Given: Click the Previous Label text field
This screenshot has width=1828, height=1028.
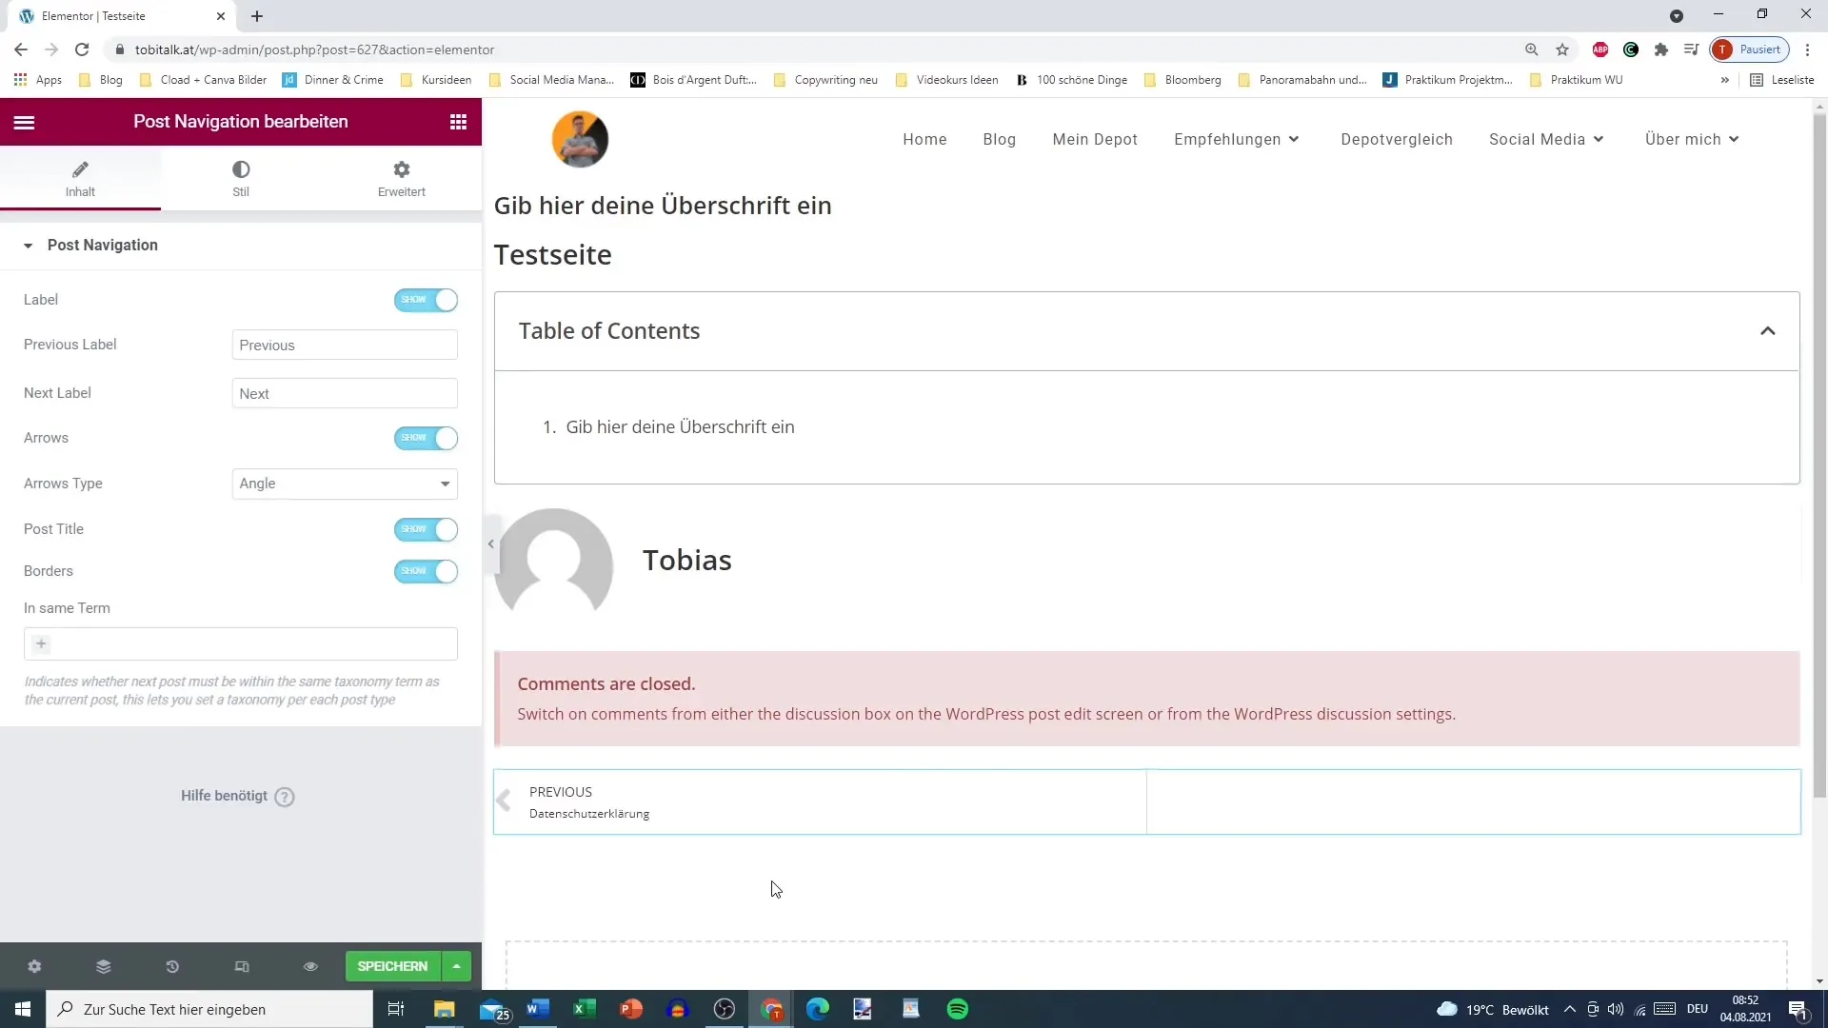Looking at the screenshot, I should (x=345, y=346).
